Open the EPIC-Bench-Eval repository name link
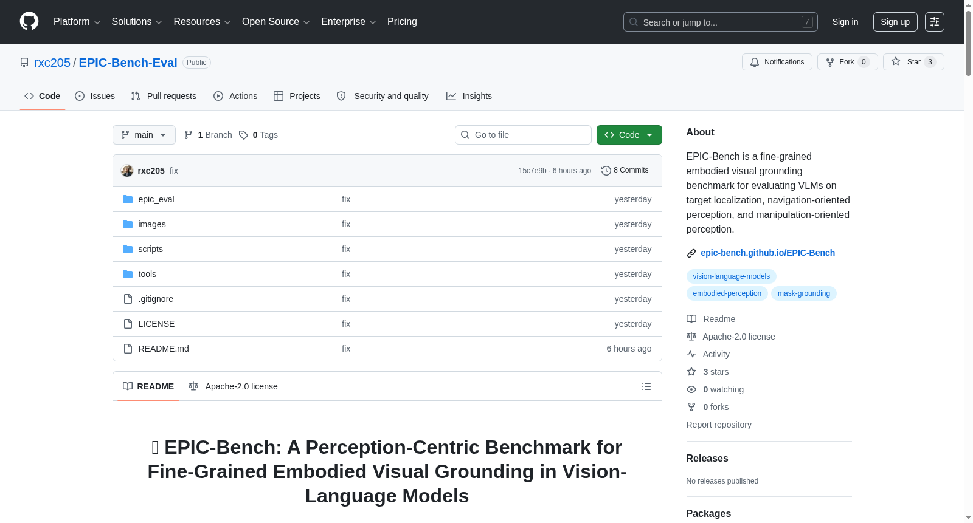The image size is (973, 523). 128,63
